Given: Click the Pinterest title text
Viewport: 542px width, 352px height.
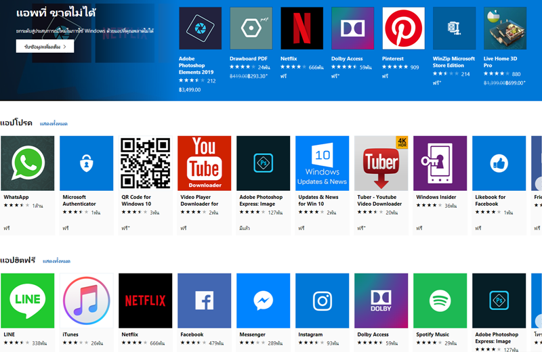Looking at the screenshot, I should 393,59.
